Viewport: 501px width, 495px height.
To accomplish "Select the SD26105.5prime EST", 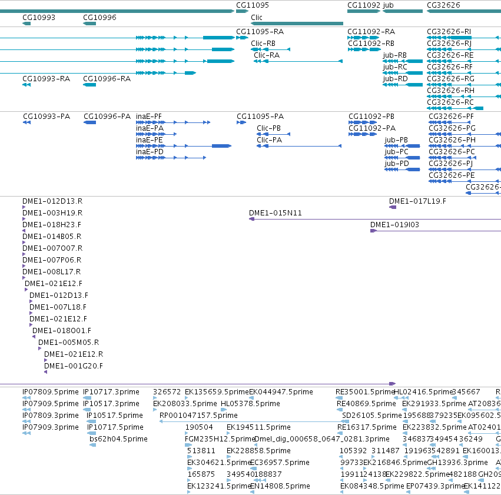I will pos(346,421).
